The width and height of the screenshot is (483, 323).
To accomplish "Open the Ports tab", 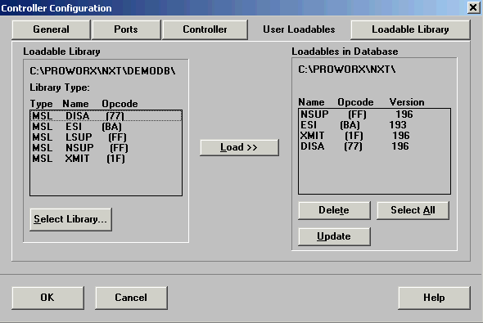I will pyautogui.click(x=126, y=29).
